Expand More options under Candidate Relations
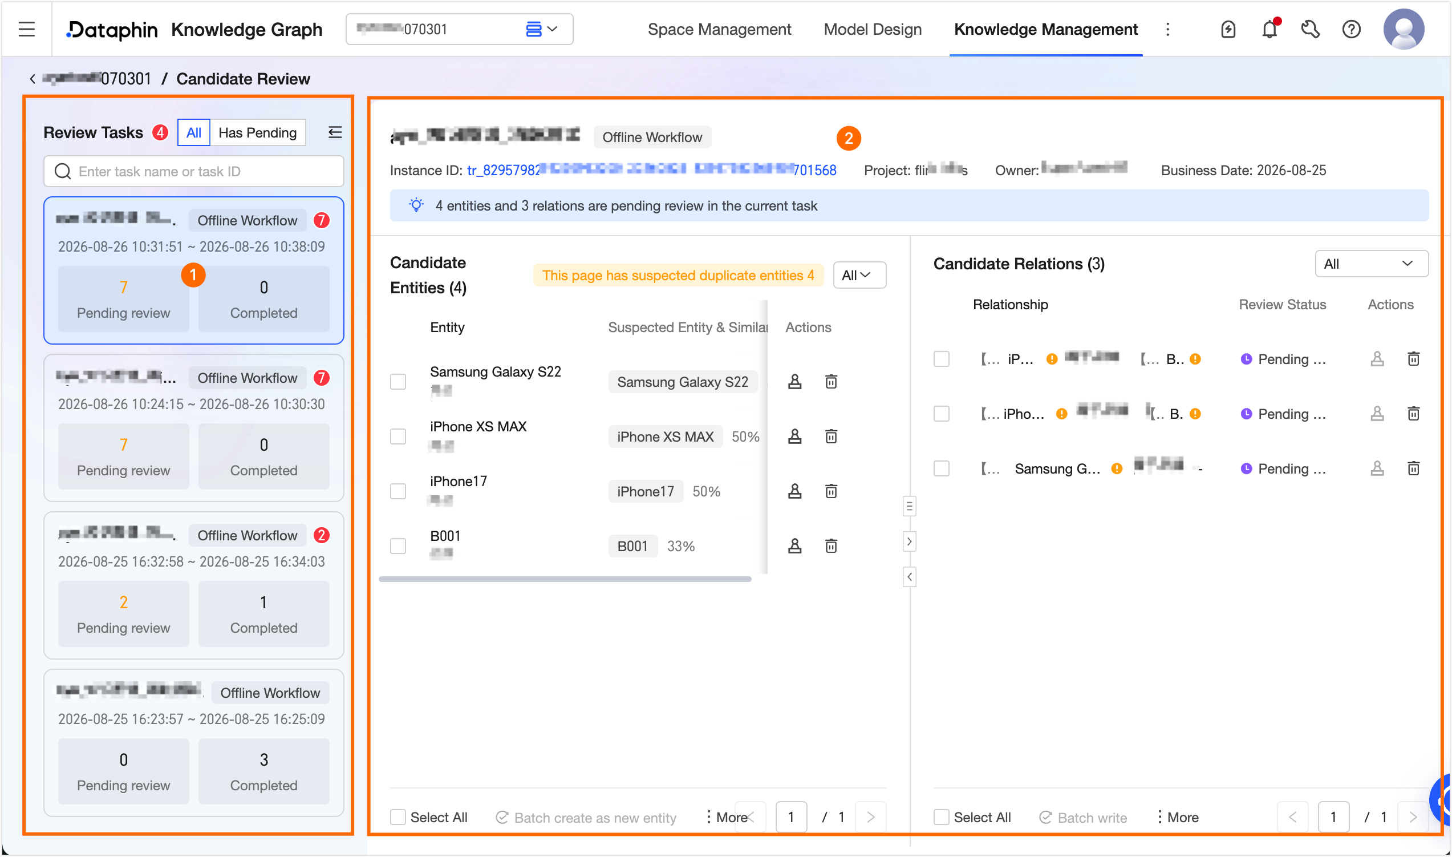1452x857 pixels. pyautogui.click(x=1177, y=817)
